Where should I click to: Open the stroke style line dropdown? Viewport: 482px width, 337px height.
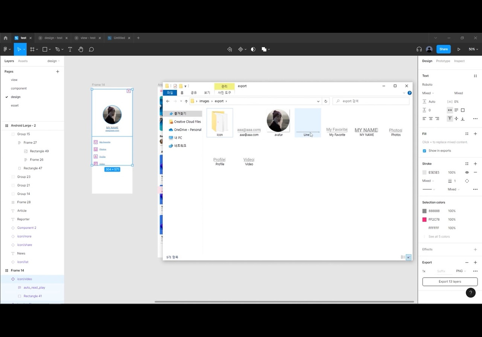point(429,190)
